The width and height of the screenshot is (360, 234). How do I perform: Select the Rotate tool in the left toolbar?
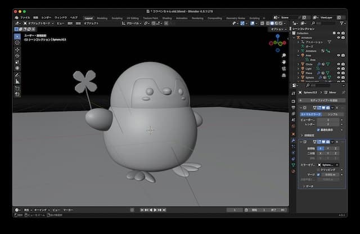17,56
